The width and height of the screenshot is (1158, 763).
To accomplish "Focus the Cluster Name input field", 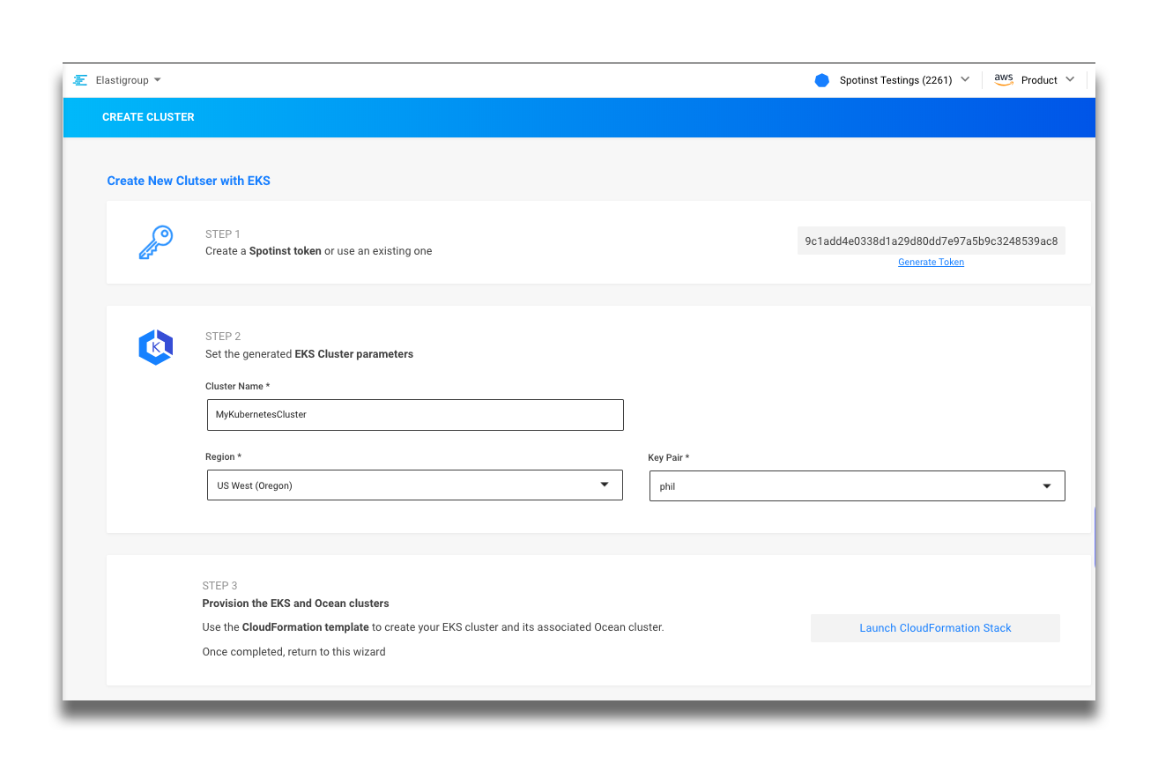I will (x=415, y=415).
